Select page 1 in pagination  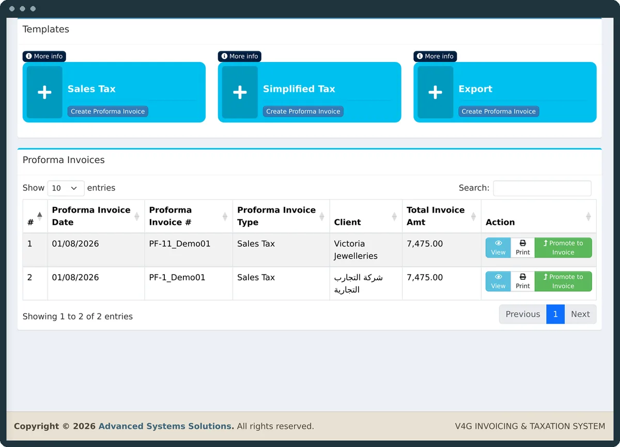coord(555,314)
